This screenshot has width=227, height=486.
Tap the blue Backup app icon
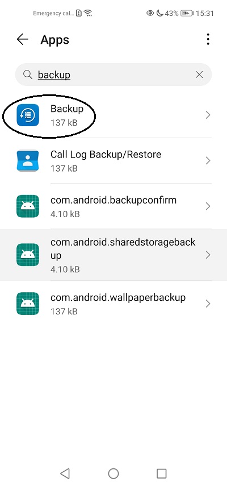click(28, 115)
